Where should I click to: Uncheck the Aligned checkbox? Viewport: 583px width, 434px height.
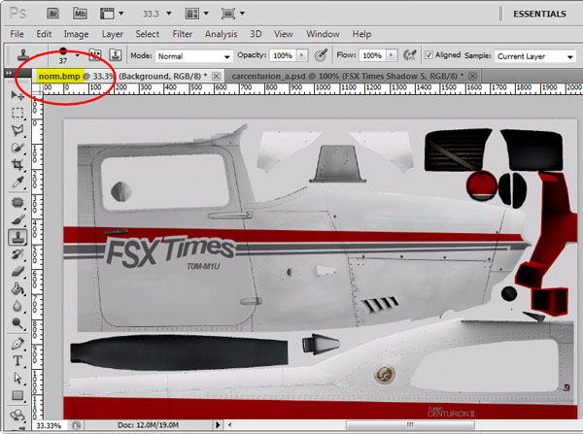[427, 56]
